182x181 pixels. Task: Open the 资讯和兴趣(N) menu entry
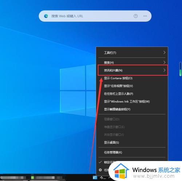[133, 70]
